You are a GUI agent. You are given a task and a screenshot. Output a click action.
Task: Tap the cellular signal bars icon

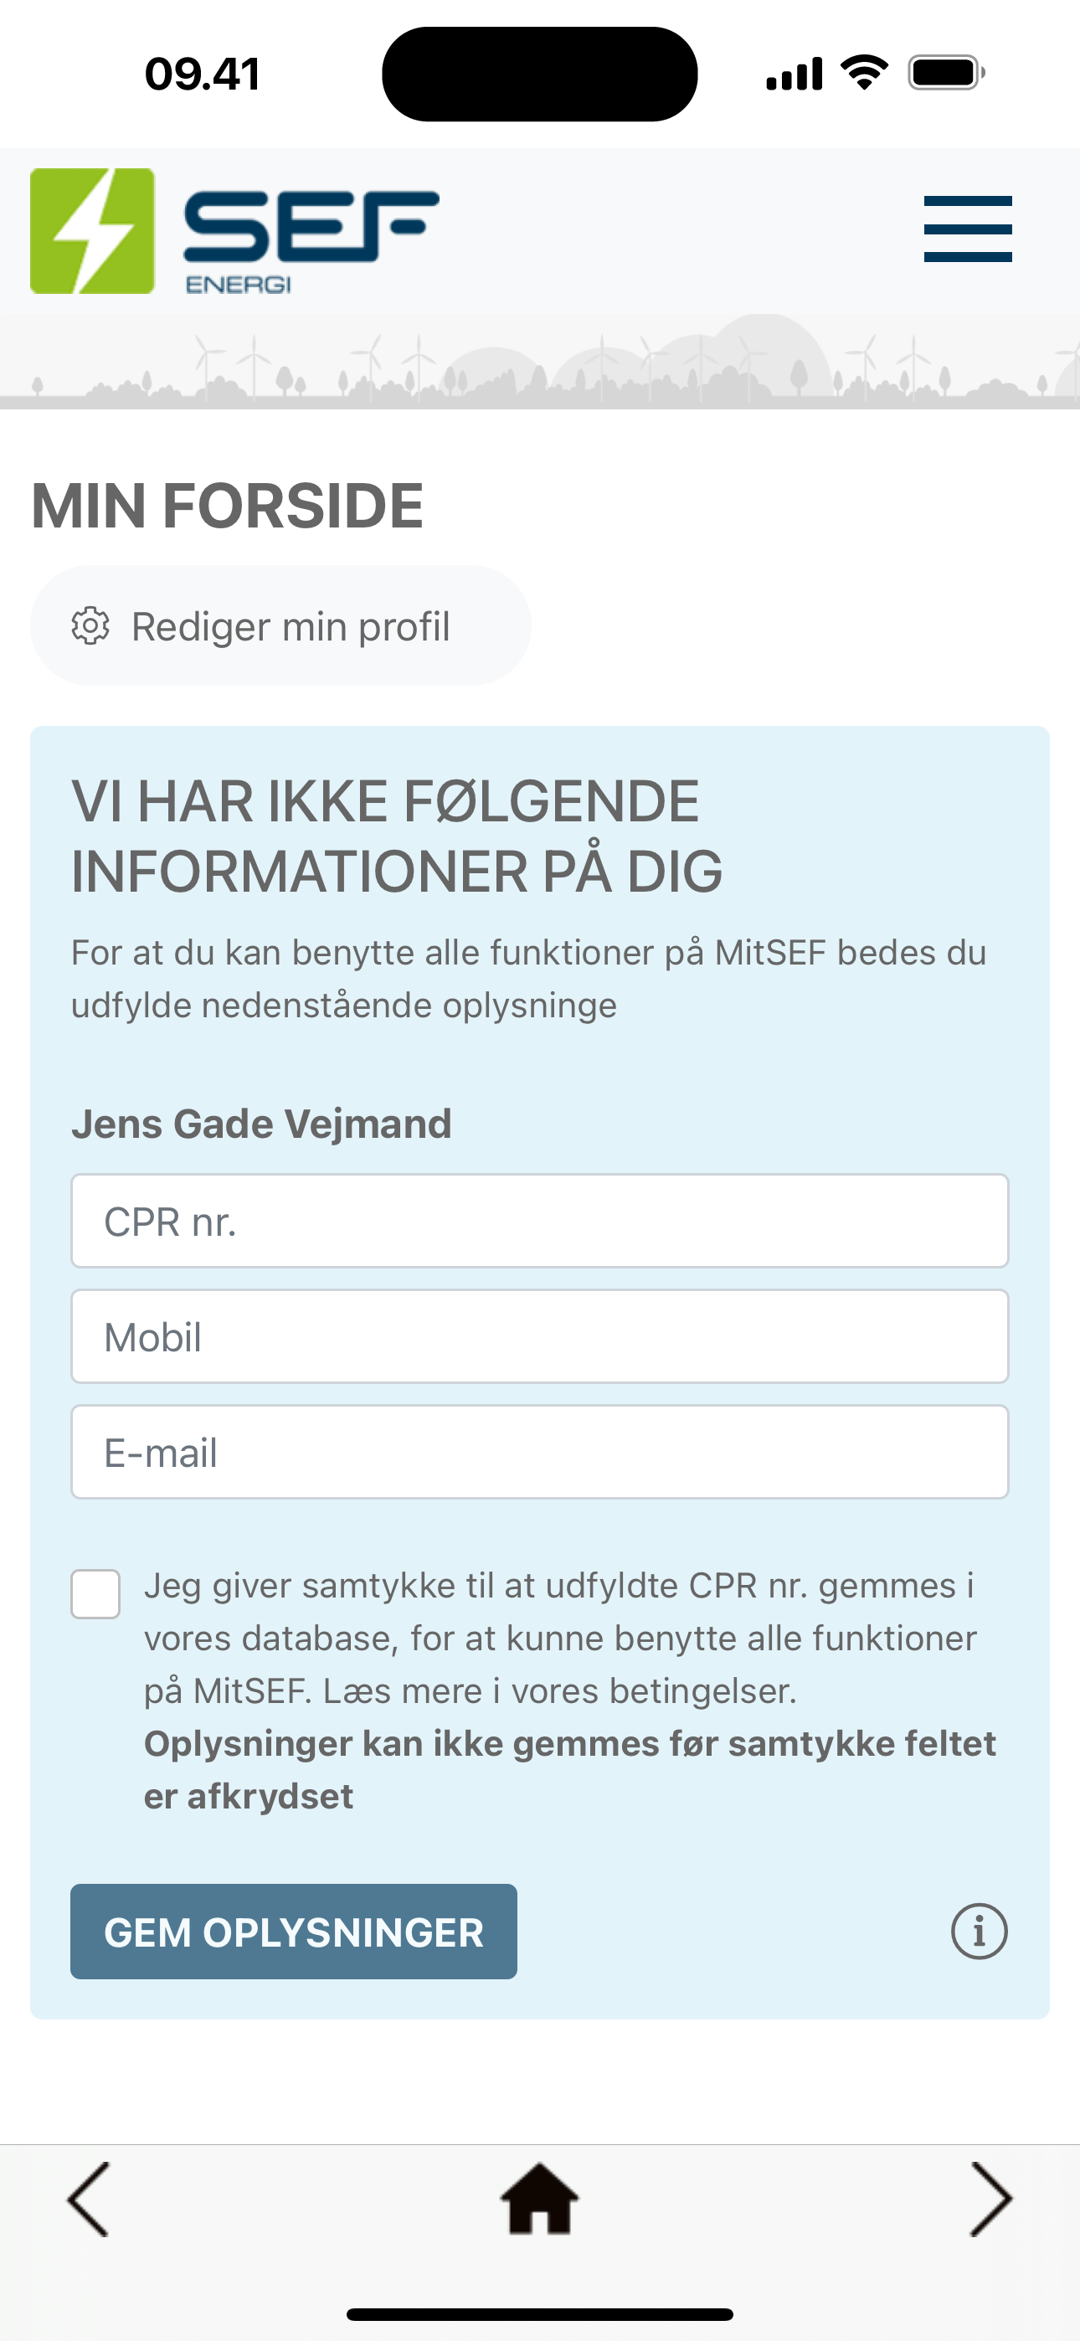[795, 74]
